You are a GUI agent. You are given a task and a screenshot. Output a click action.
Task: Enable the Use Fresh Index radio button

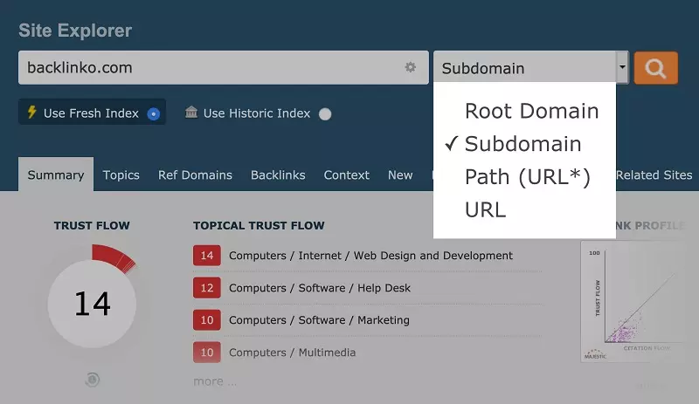[154, 113]
